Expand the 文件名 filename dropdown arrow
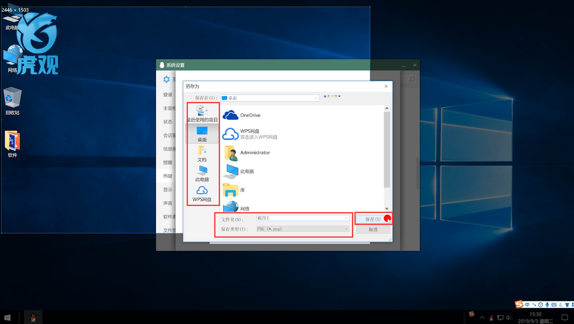This screenshot has width=574, height=324. 347,218
